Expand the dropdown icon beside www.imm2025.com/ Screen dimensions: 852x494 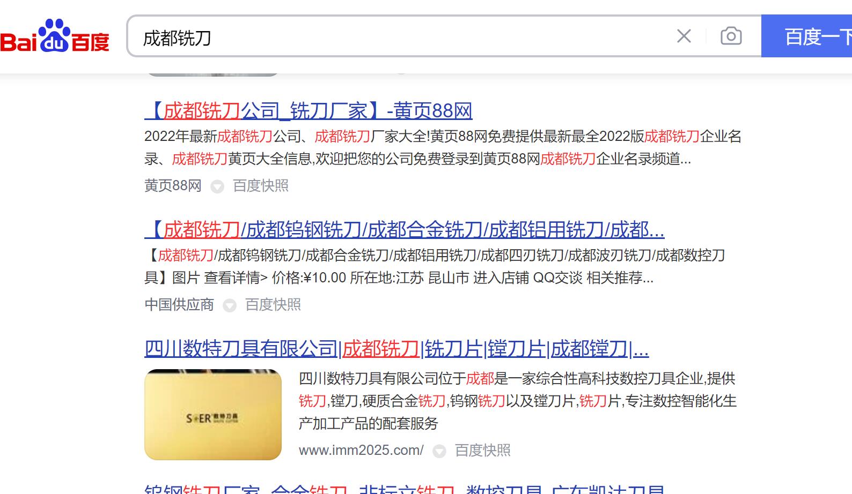click(439, 451)
